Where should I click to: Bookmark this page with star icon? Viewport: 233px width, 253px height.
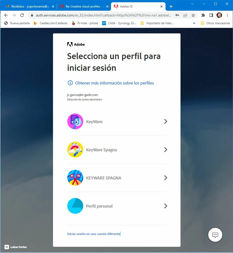point(193,15)
